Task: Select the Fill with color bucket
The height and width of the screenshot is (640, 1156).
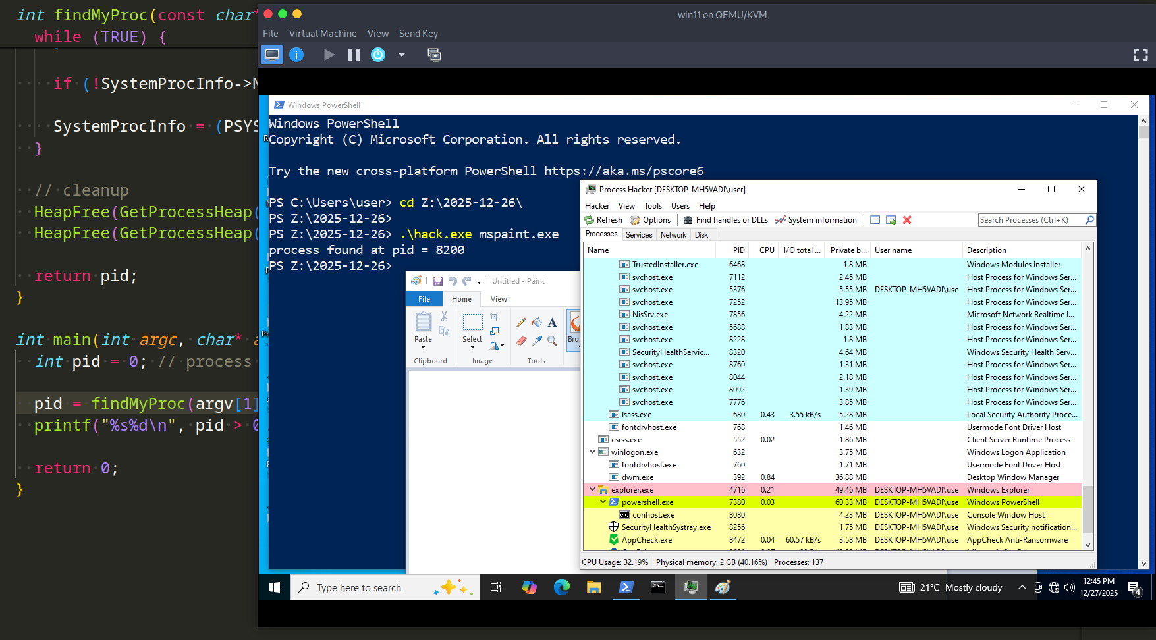Action: 537,323
